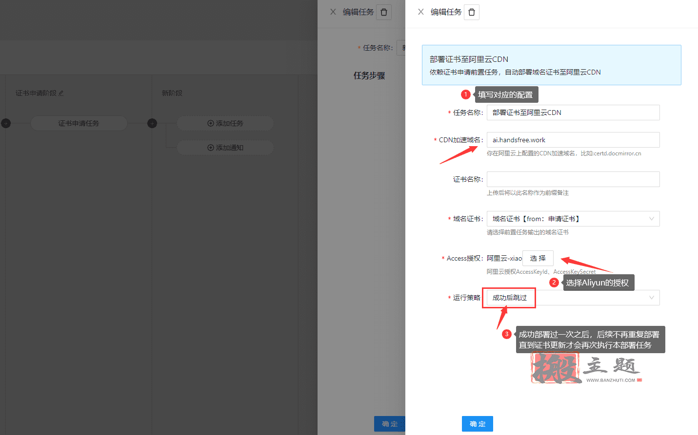
Task: Click 添加任务 in 新阶段
Action: click(x=225, y=123)
